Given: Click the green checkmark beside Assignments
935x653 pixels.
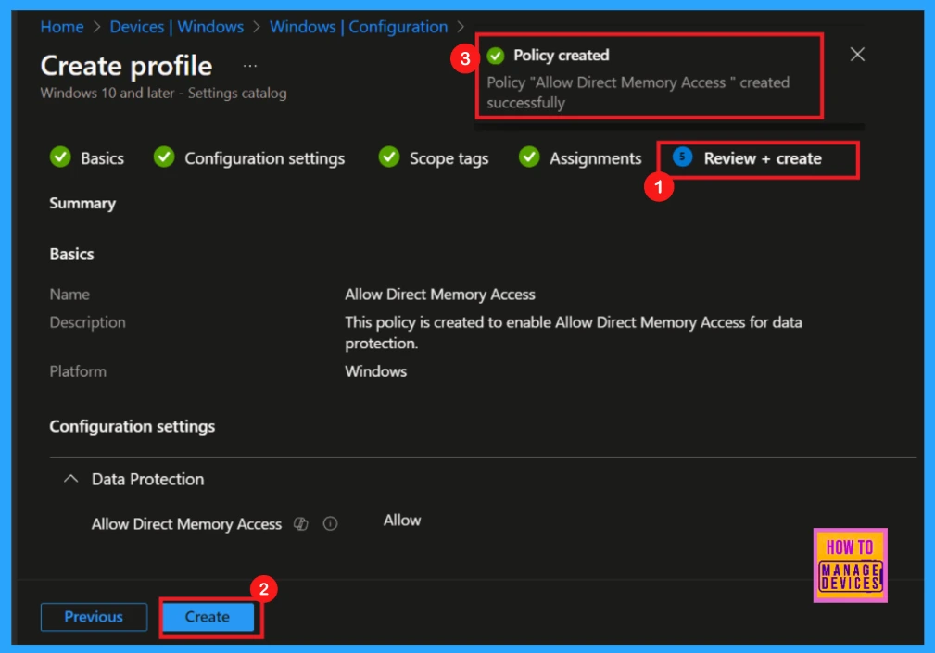Looking at the screenshot, I should pos(529,157).
